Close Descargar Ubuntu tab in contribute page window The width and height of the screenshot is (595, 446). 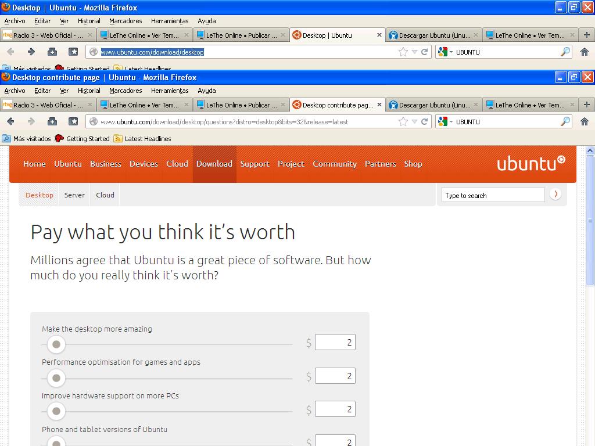coord(475,105)
